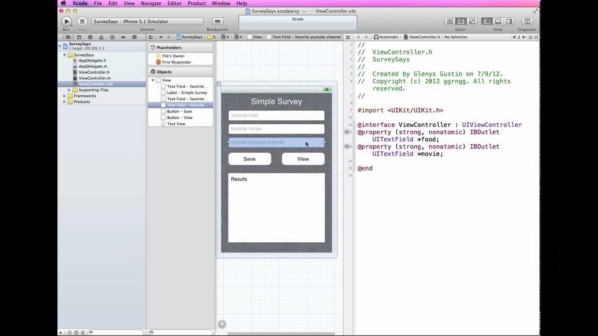Open the Automatic assistant mode dropdown
This screenshot has width=598, height=336.
[386, 37]
